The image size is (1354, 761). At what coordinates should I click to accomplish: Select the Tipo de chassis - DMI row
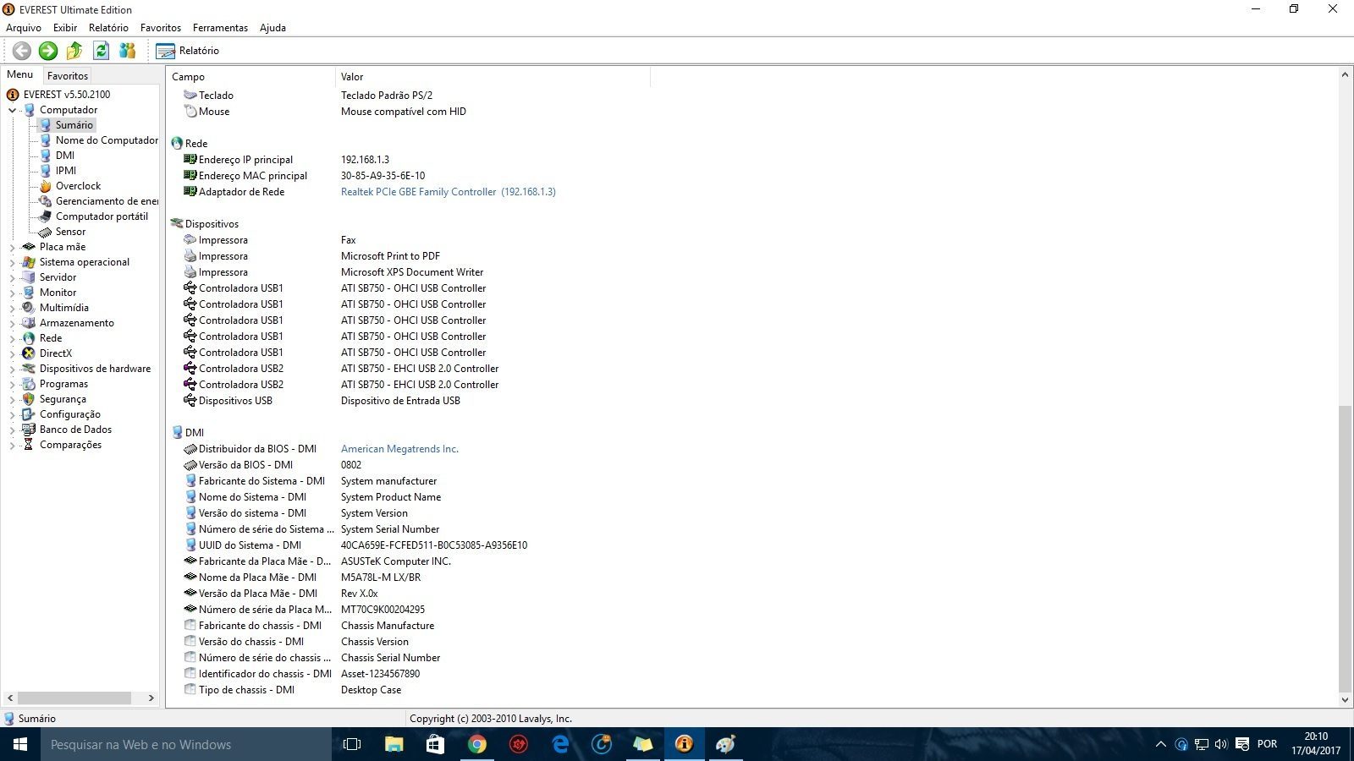292,690
